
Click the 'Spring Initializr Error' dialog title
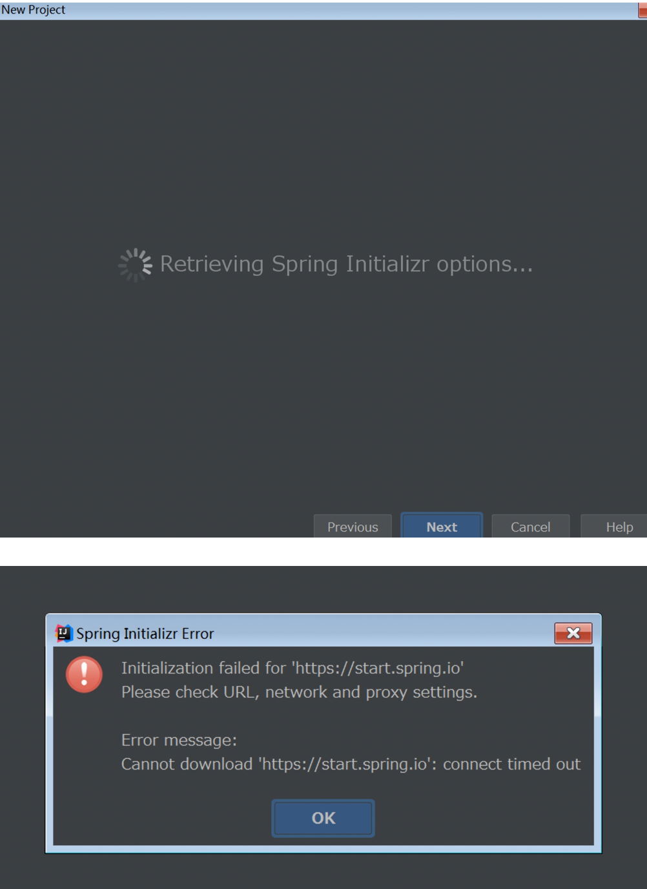click(x=145, y=634)
